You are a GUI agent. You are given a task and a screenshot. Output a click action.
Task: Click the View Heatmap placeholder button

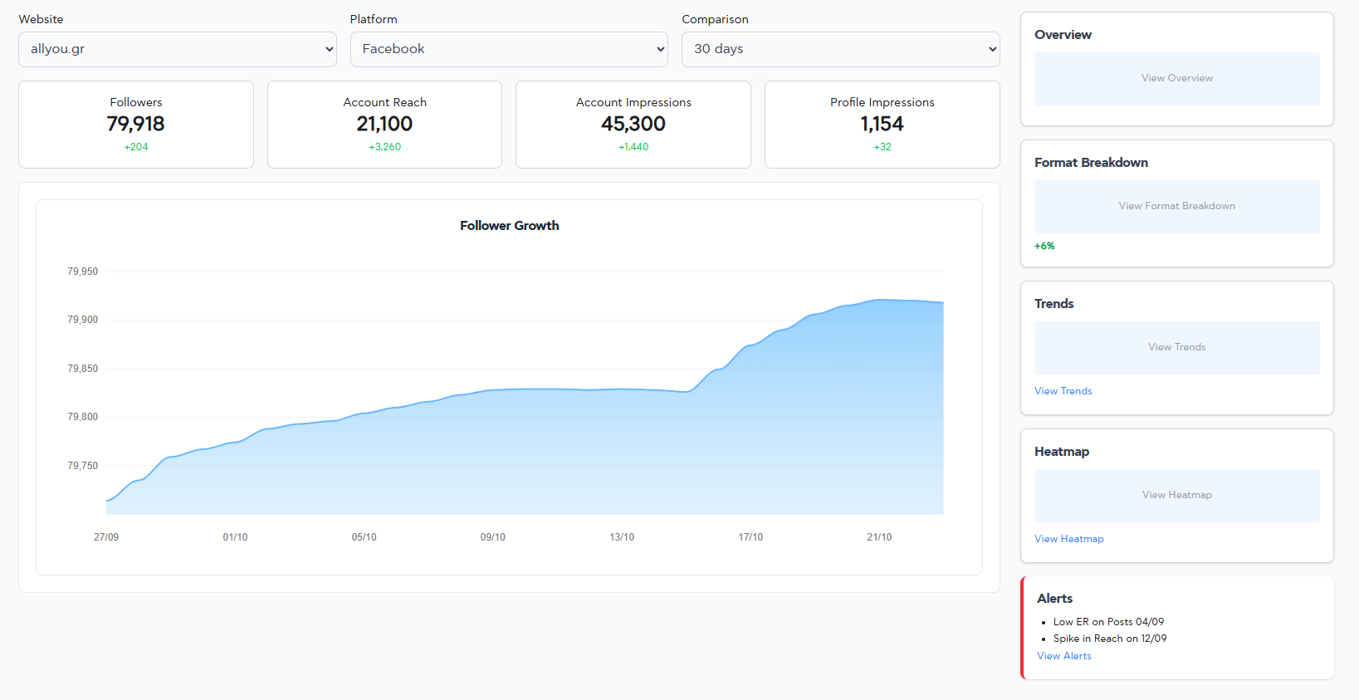tap(1176, 495)
